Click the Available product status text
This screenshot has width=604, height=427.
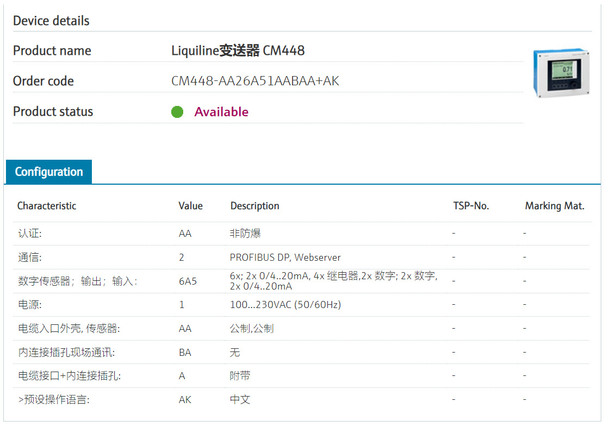pos(221,112)
